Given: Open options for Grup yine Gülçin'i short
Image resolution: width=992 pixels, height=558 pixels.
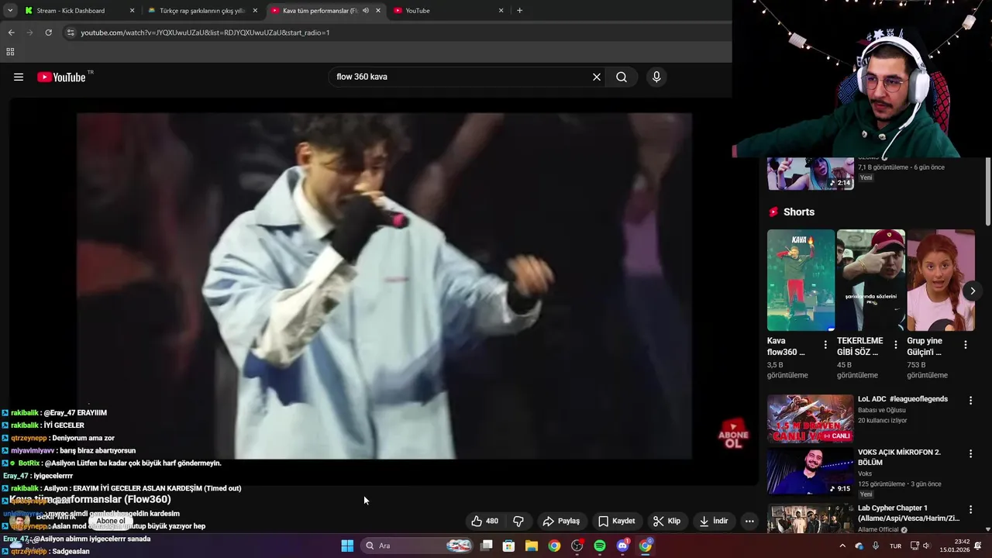Looking at the screenshot, I should coord(966,345).
